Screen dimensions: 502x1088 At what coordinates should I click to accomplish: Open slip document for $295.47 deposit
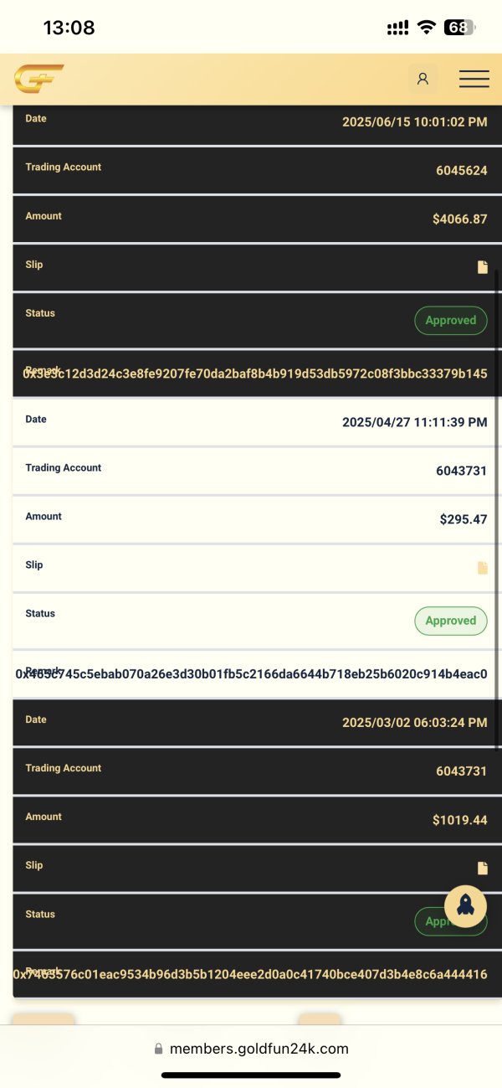[482, 568]
